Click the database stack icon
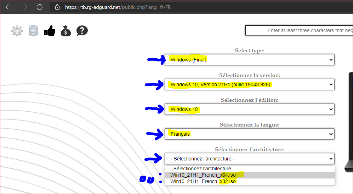This screenshot has width=353, height=194. point(33,31)
